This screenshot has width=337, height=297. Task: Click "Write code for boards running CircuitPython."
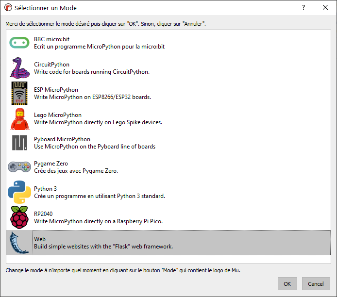tap(92, 72)
